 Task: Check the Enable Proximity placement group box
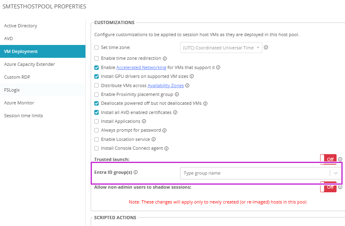point(96,95)
